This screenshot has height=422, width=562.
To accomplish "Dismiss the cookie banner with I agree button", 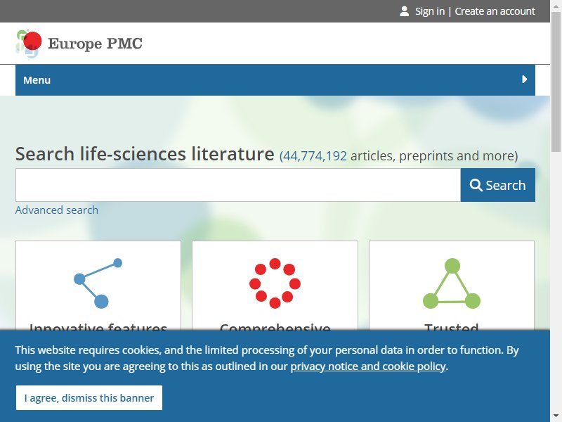I will point(89,397).
